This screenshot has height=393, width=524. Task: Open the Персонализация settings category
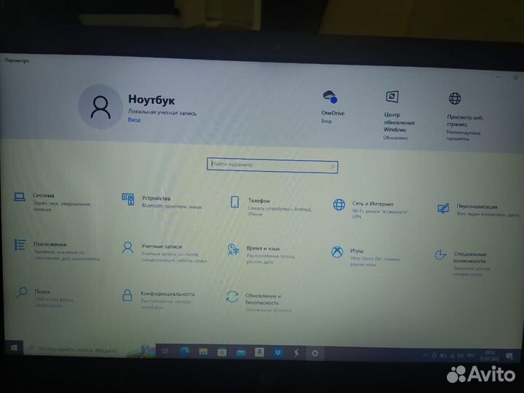point(478,210)
